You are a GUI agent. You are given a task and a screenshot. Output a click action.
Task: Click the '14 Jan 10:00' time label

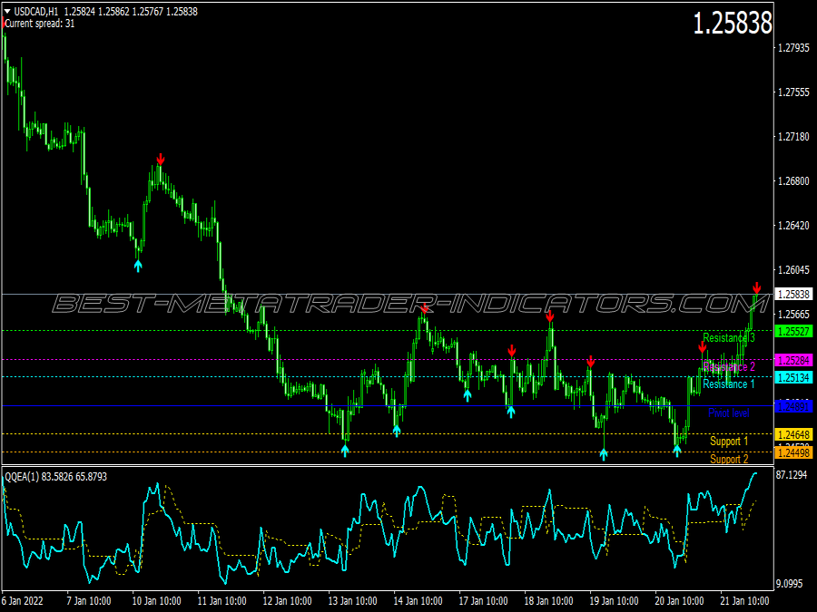(418, 601)
